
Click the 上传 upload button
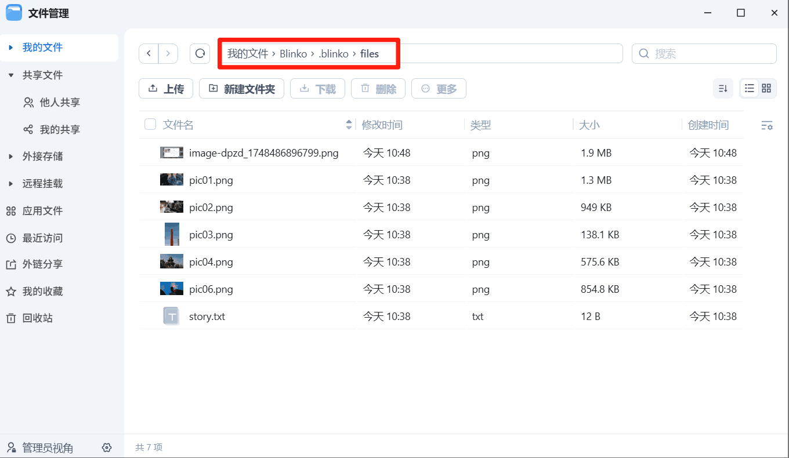166,89
